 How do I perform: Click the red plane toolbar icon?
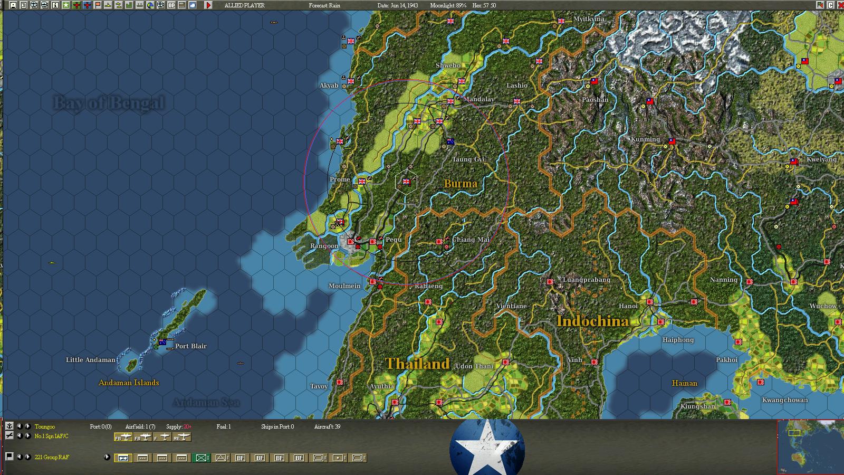point(76,5)
